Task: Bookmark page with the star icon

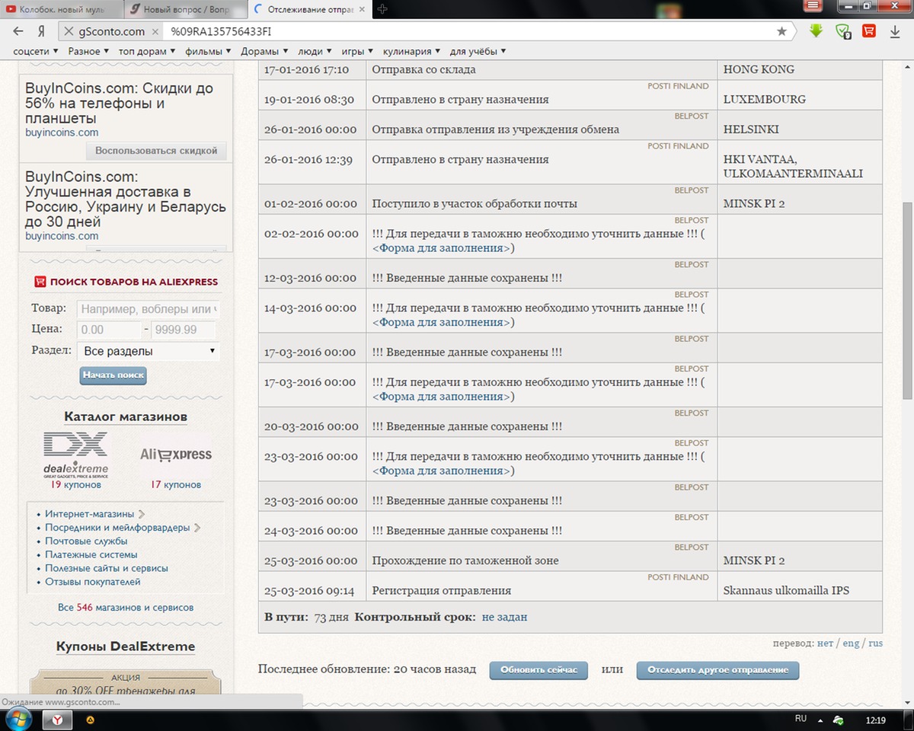Action: point(781,31)
